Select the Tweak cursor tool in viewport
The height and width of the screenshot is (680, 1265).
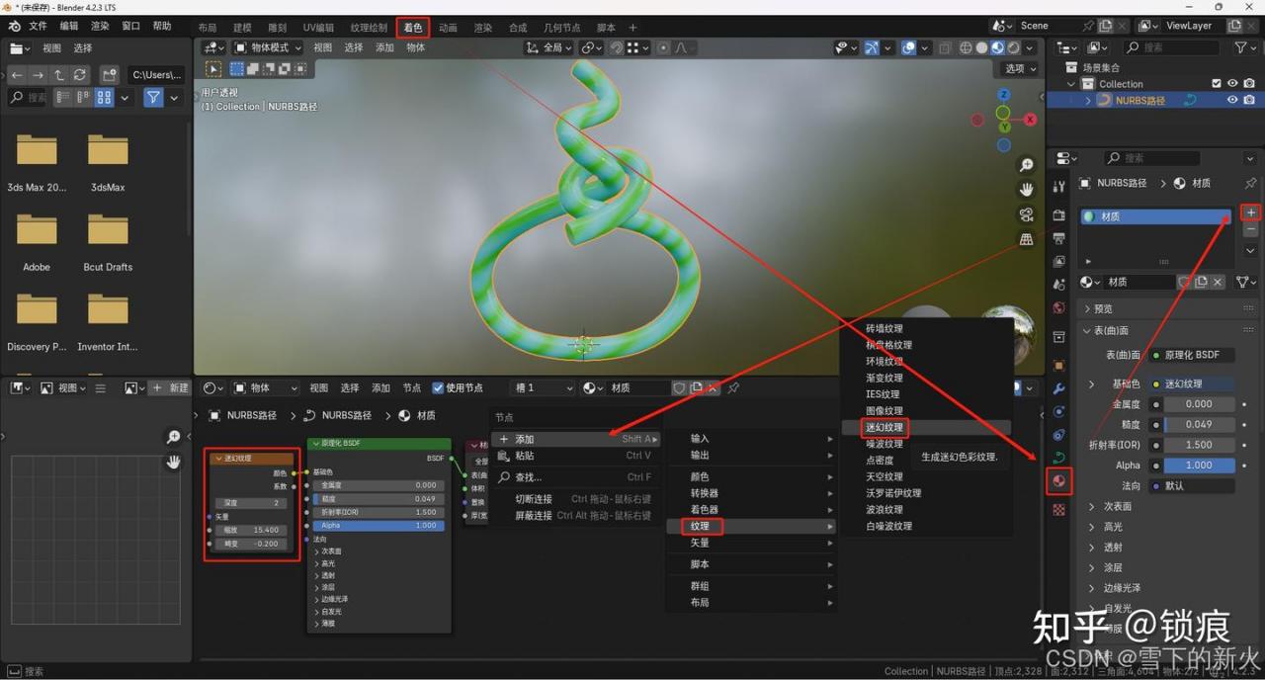point(213,69)
